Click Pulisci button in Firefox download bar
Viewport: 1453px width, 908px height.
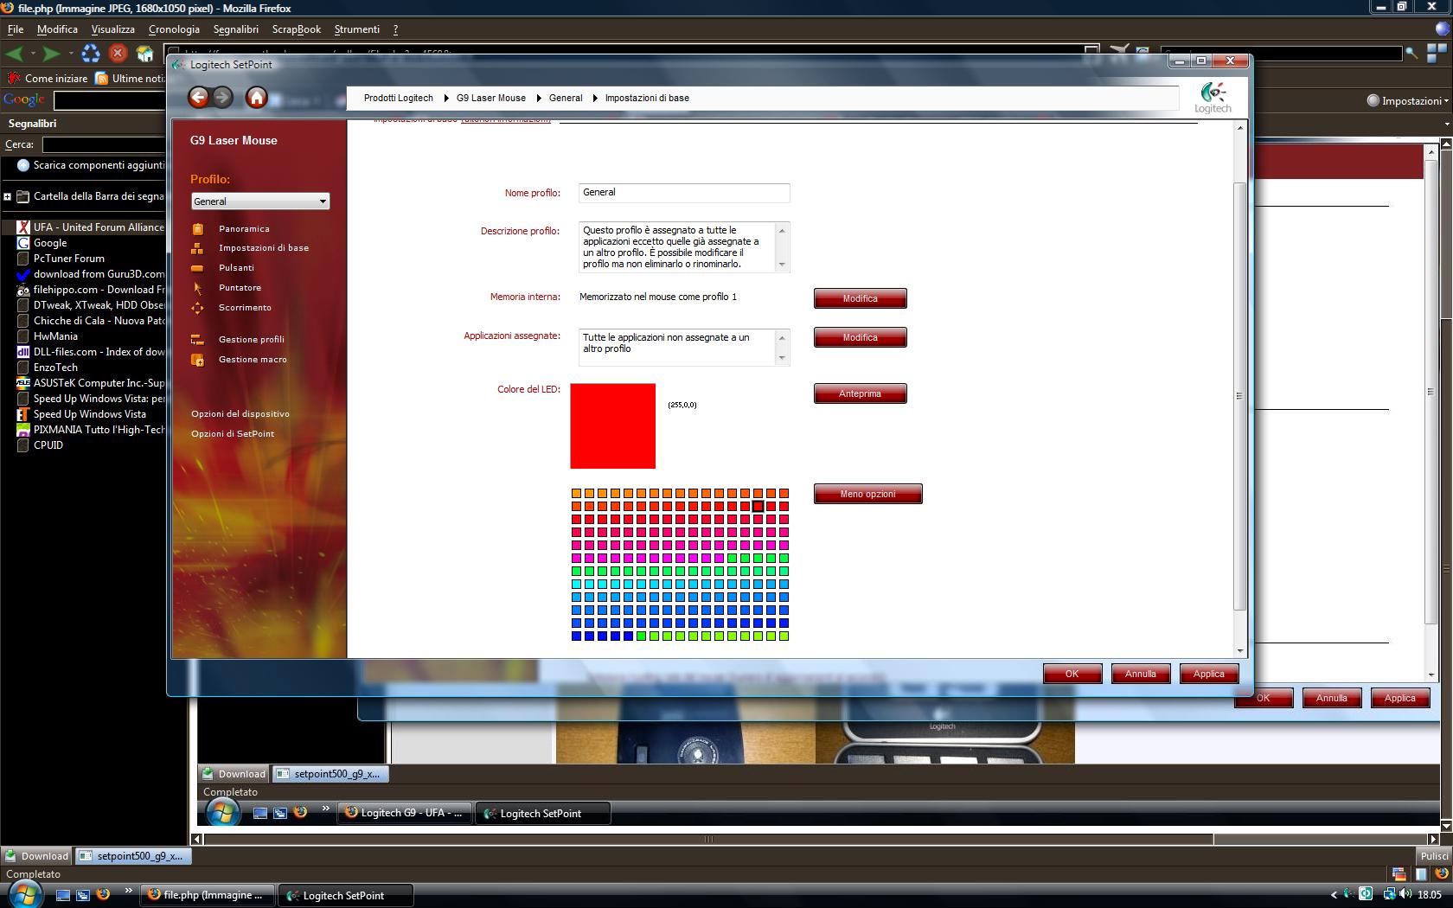[x=1434, y=856]
